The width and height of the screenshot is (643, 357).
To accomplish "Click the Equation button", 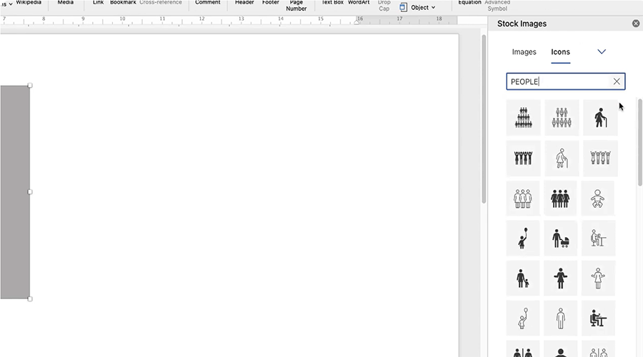I will (x=469, y=3).
